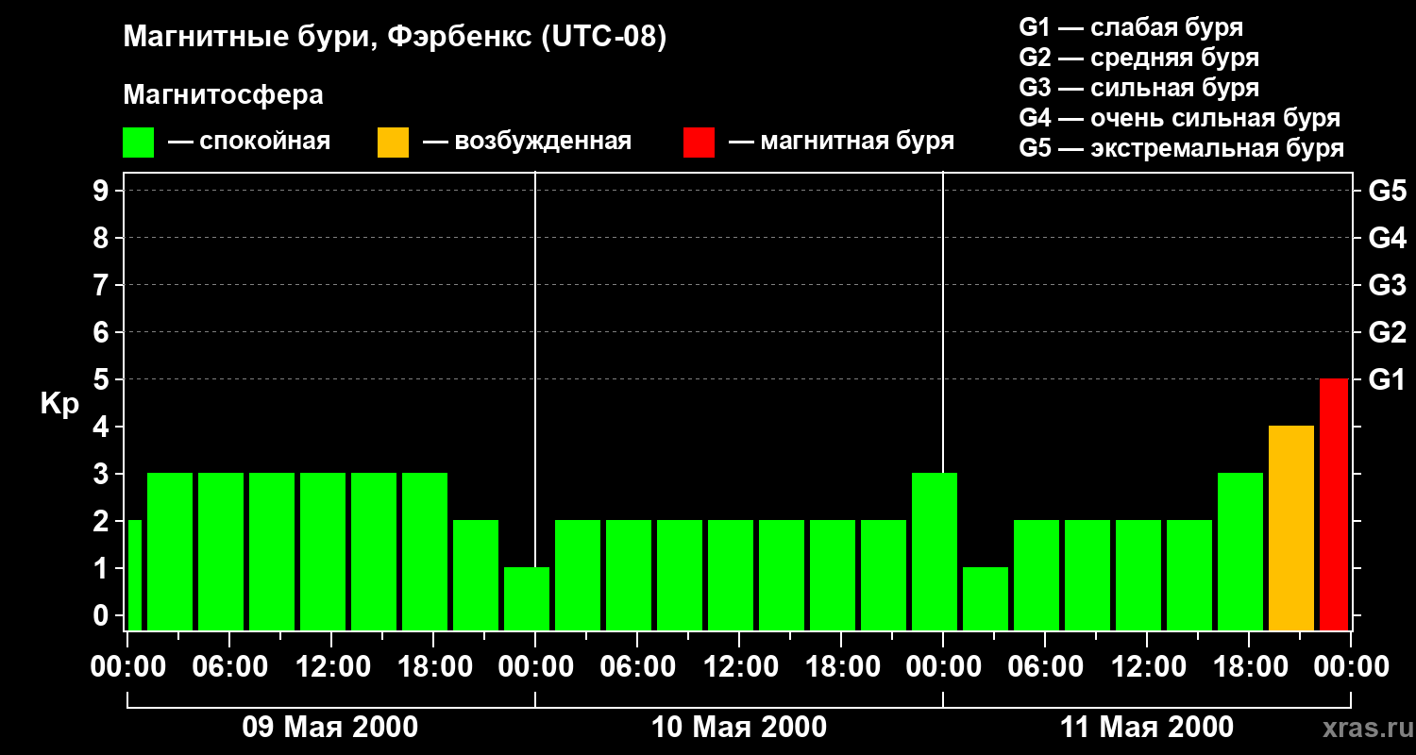Click the right-axis 'G3' label at Kp 7
Screen dimensions: 1416x755
[1388, 285]
